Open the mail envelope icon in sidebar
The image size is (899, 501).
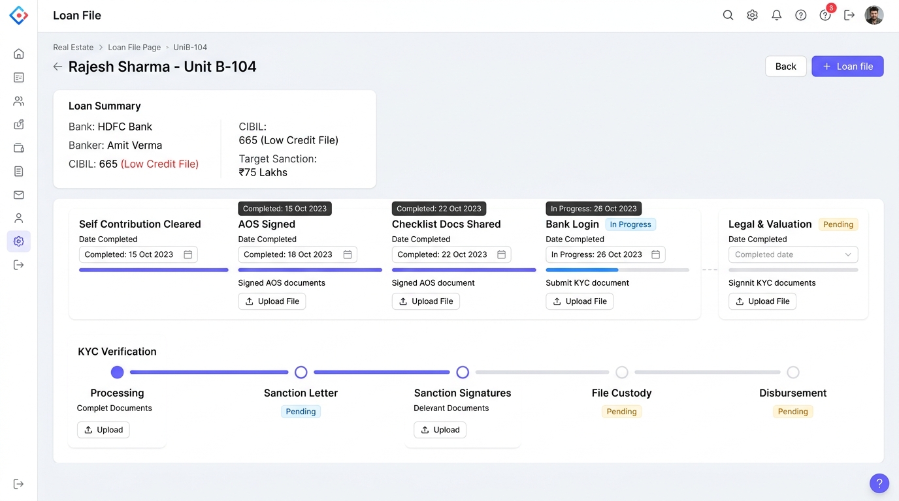tap(18, 194)
